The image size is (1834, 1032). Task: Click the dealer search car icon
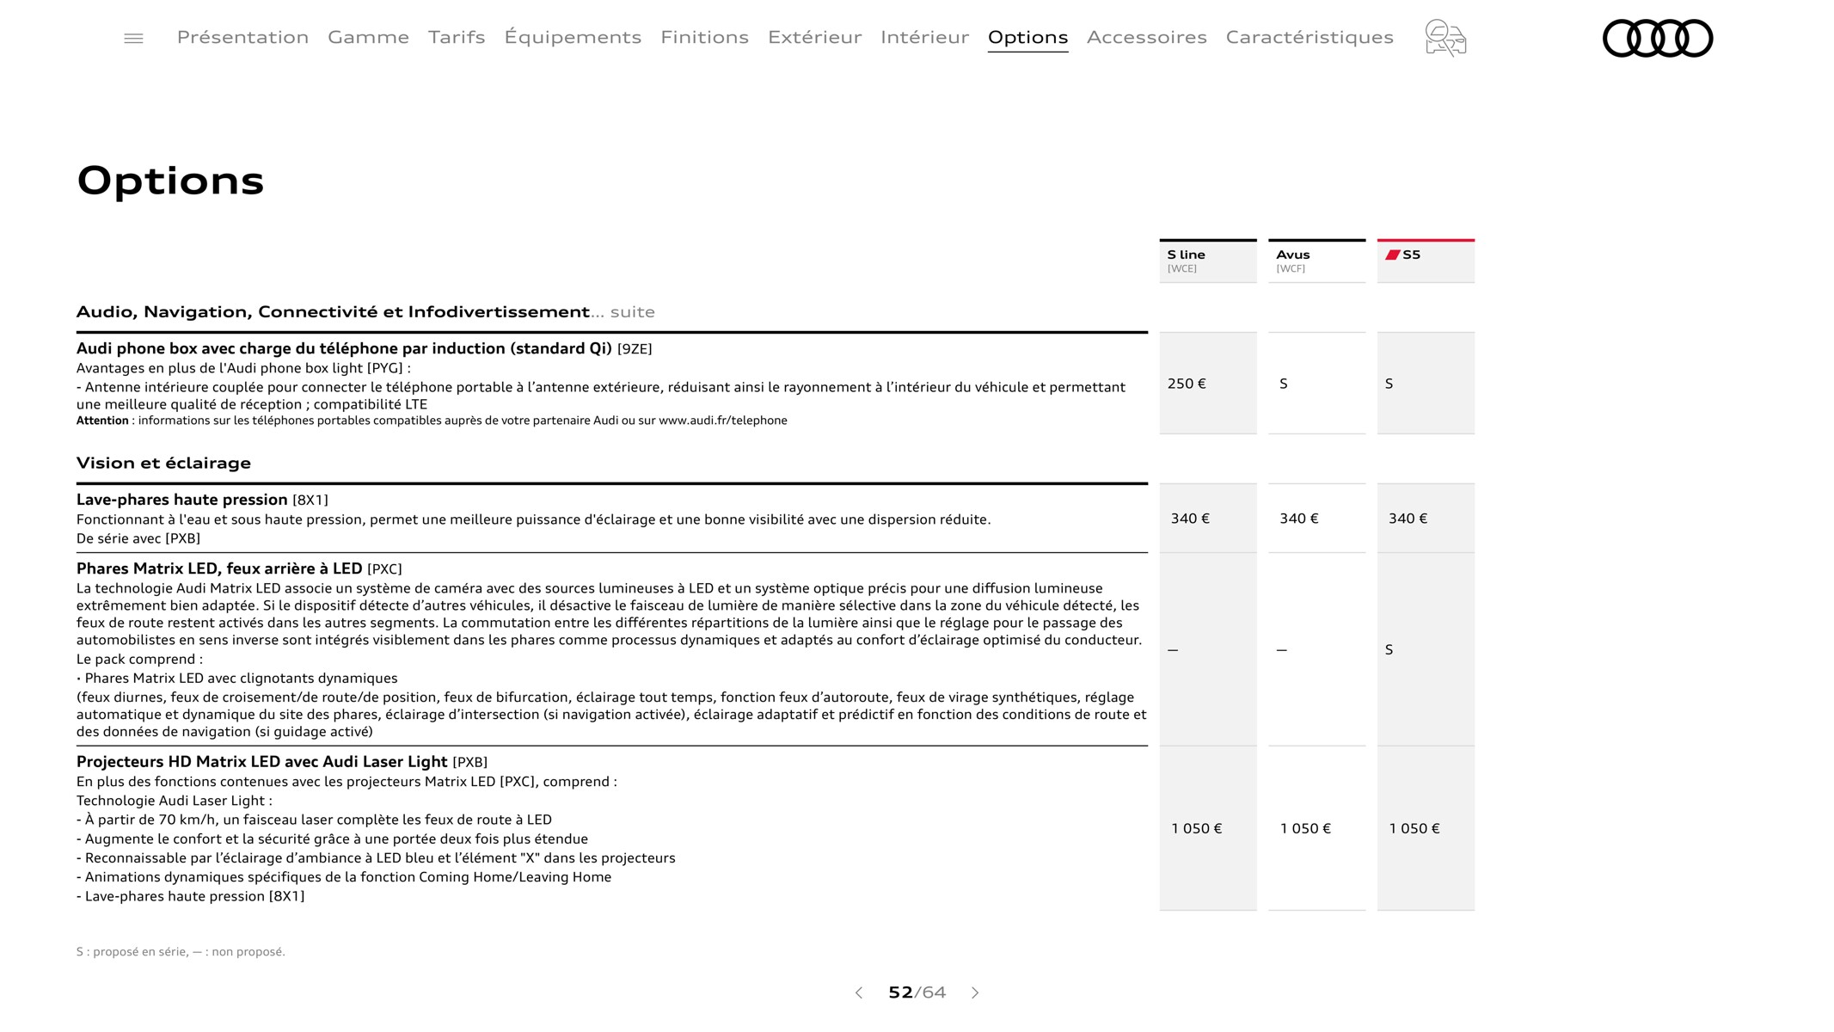point(1445,39)
